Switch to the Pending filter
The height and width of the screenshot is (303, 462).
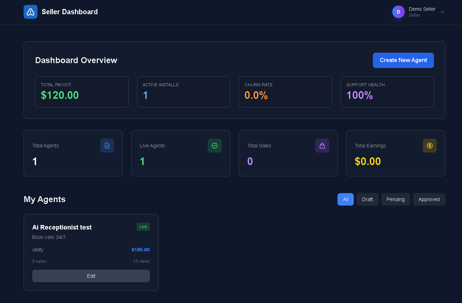[x=395, y=199]
